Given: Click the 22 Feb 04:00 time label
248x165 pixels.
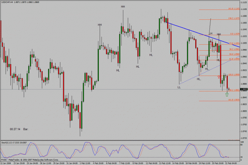Looking at the screenshot, I should click(x=231, y=163).
